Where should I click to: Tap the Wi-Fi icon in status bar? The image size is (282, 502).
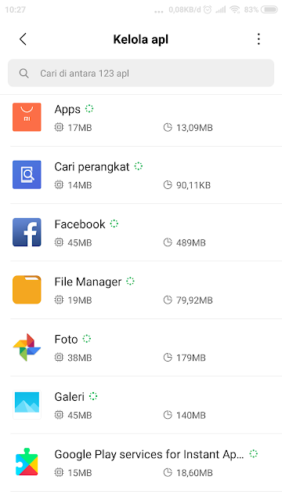tap(235, 9)
